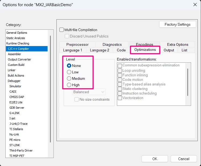Viewport: 201px width, 166px height.
Task: Open the Balanced strategy dropdown
Action: coord(89,92)
